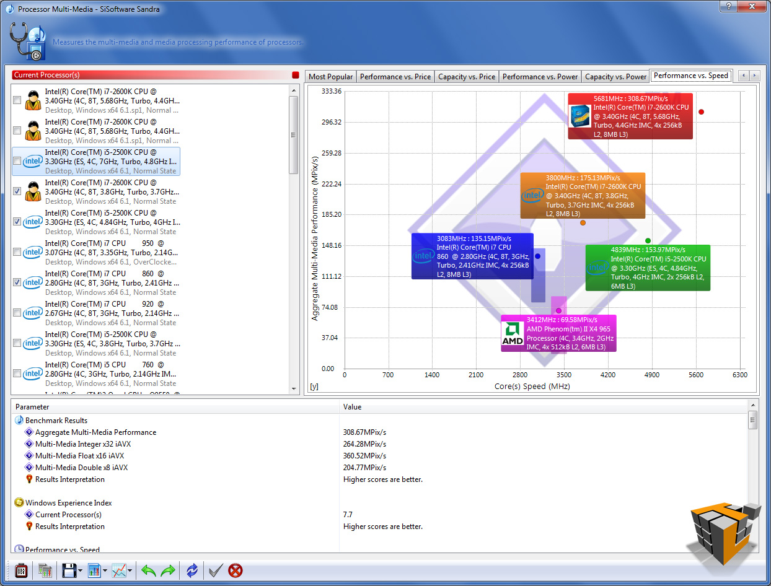Select the "Windows Experience Index" heading

point(68,503)
